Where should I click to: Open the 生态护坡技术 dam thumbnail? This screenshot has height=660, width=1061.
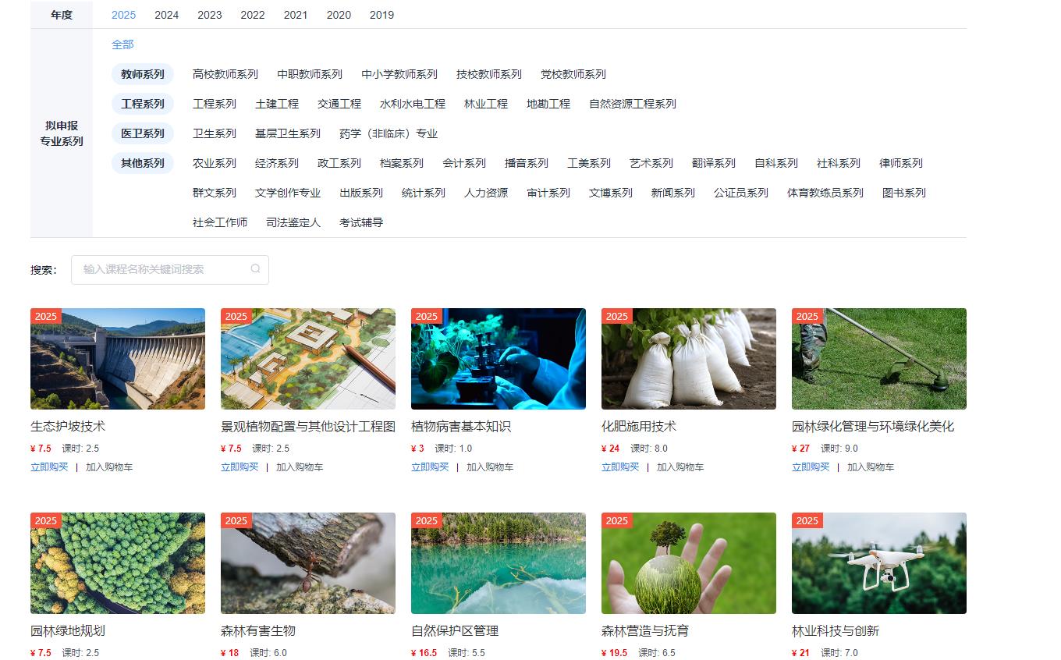(x=118, y=359)
